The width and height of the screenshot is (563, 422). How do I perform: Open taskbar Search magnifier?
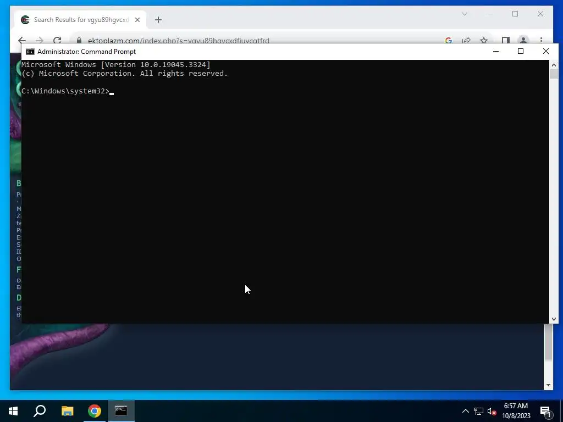(40, 411)
